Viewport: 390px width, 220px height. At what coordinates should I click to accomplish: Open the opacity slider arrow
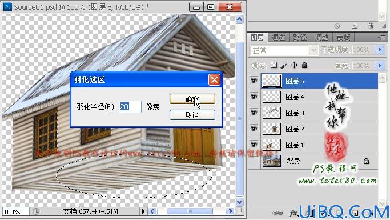380,50
